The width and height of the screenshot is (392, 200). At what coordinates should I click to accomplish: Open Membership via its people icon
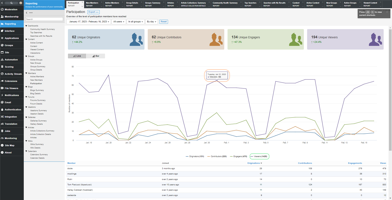(x=2, y=17)
